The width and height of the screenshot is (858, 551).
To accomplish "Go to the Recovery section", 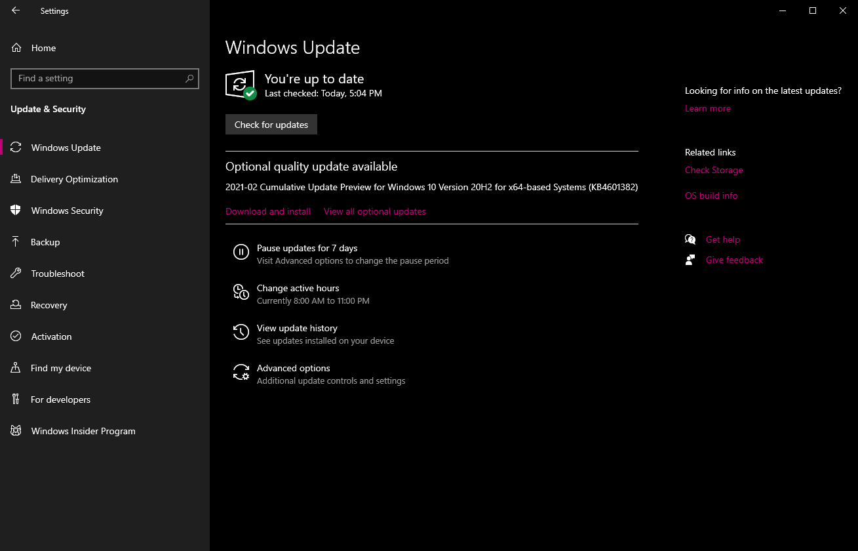I will pos(49,305).
